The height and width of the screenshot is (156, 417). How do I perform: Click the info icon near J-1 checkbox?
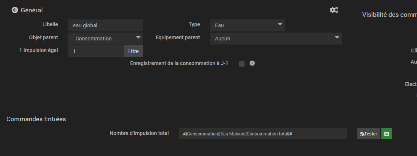[x=252, y=63]
